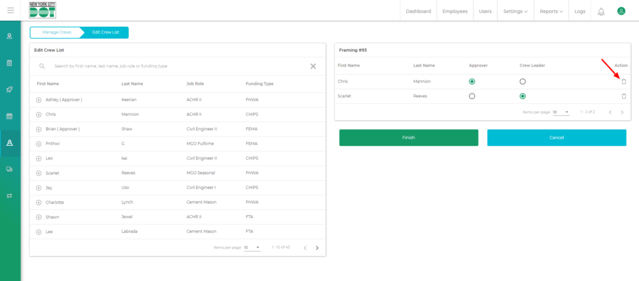Open items per page dropdown in crew list
Image resolution: width=639 pixels, height=281 pixels.
point(252,247)
